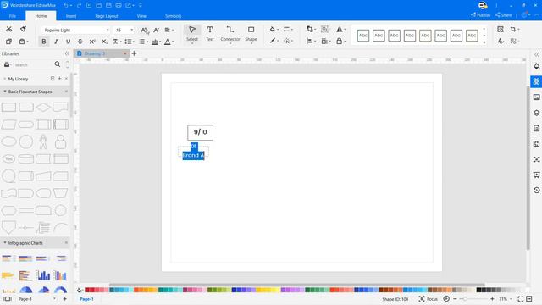Toggle Superscript formatting
The height and width of the screenshot is (305, 542).
(x=92, y=42)
